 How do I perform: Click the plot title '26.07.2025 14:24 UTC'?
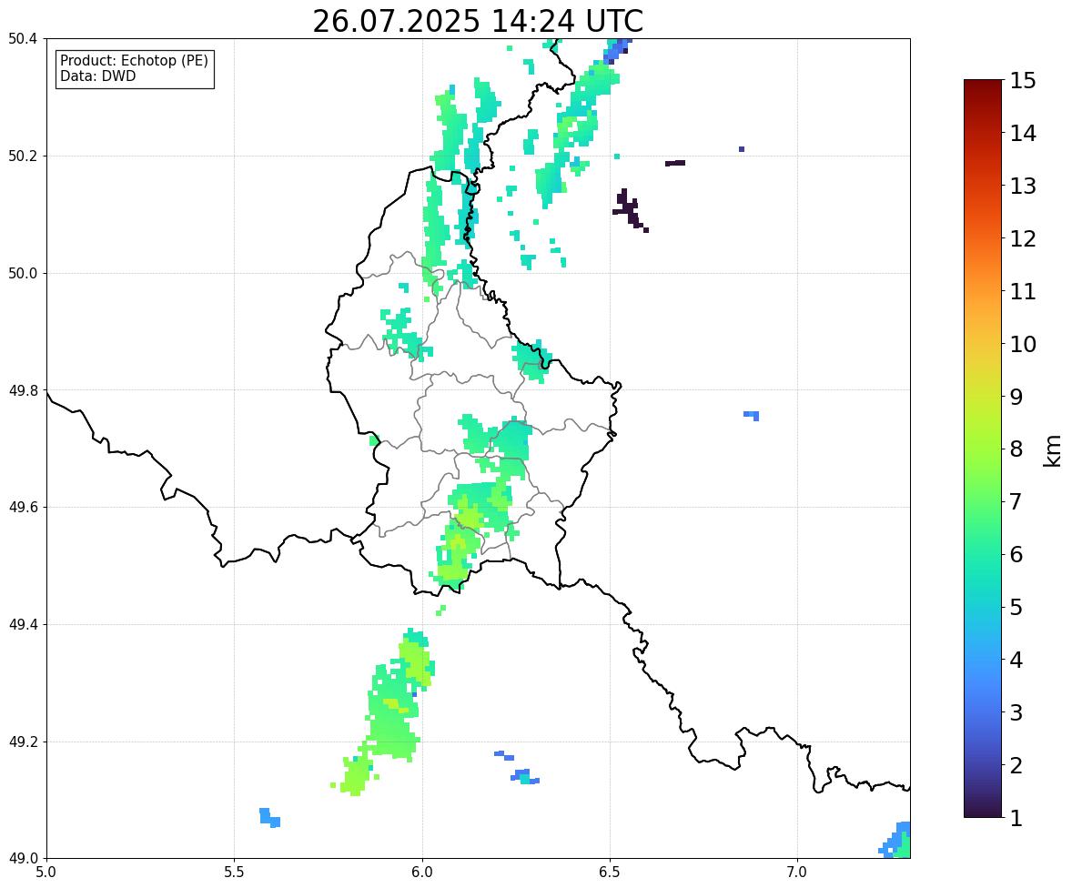click(x=478, y=21)
